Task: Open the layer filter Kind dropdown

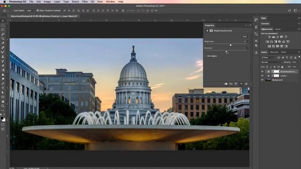Action: pos(268,57)
